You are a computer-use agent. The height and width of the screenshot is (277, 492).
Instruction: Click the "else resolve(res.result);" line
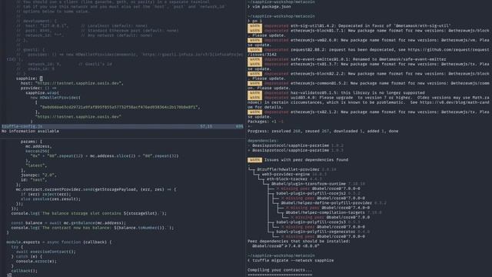51,199
